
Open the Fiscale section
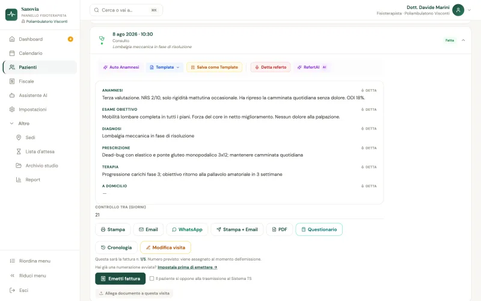(40, 81)
